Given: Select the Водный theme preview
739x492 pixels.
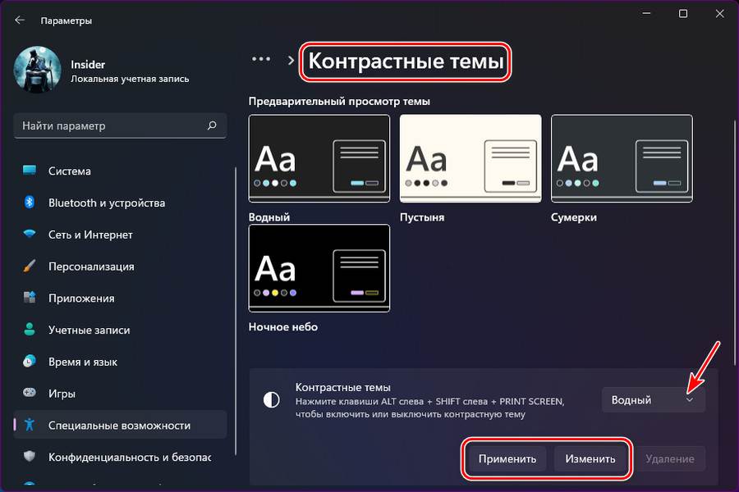Looking at the screenshot, I should (319, 158).
